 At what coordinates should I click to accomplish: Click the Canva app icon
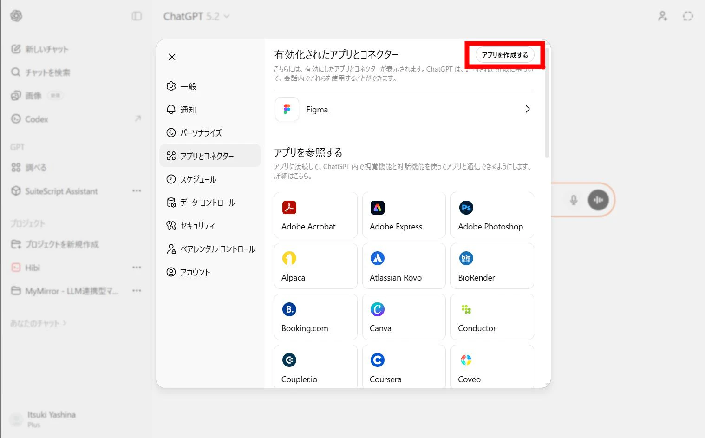pyautogui.click(x=378, y=309)
